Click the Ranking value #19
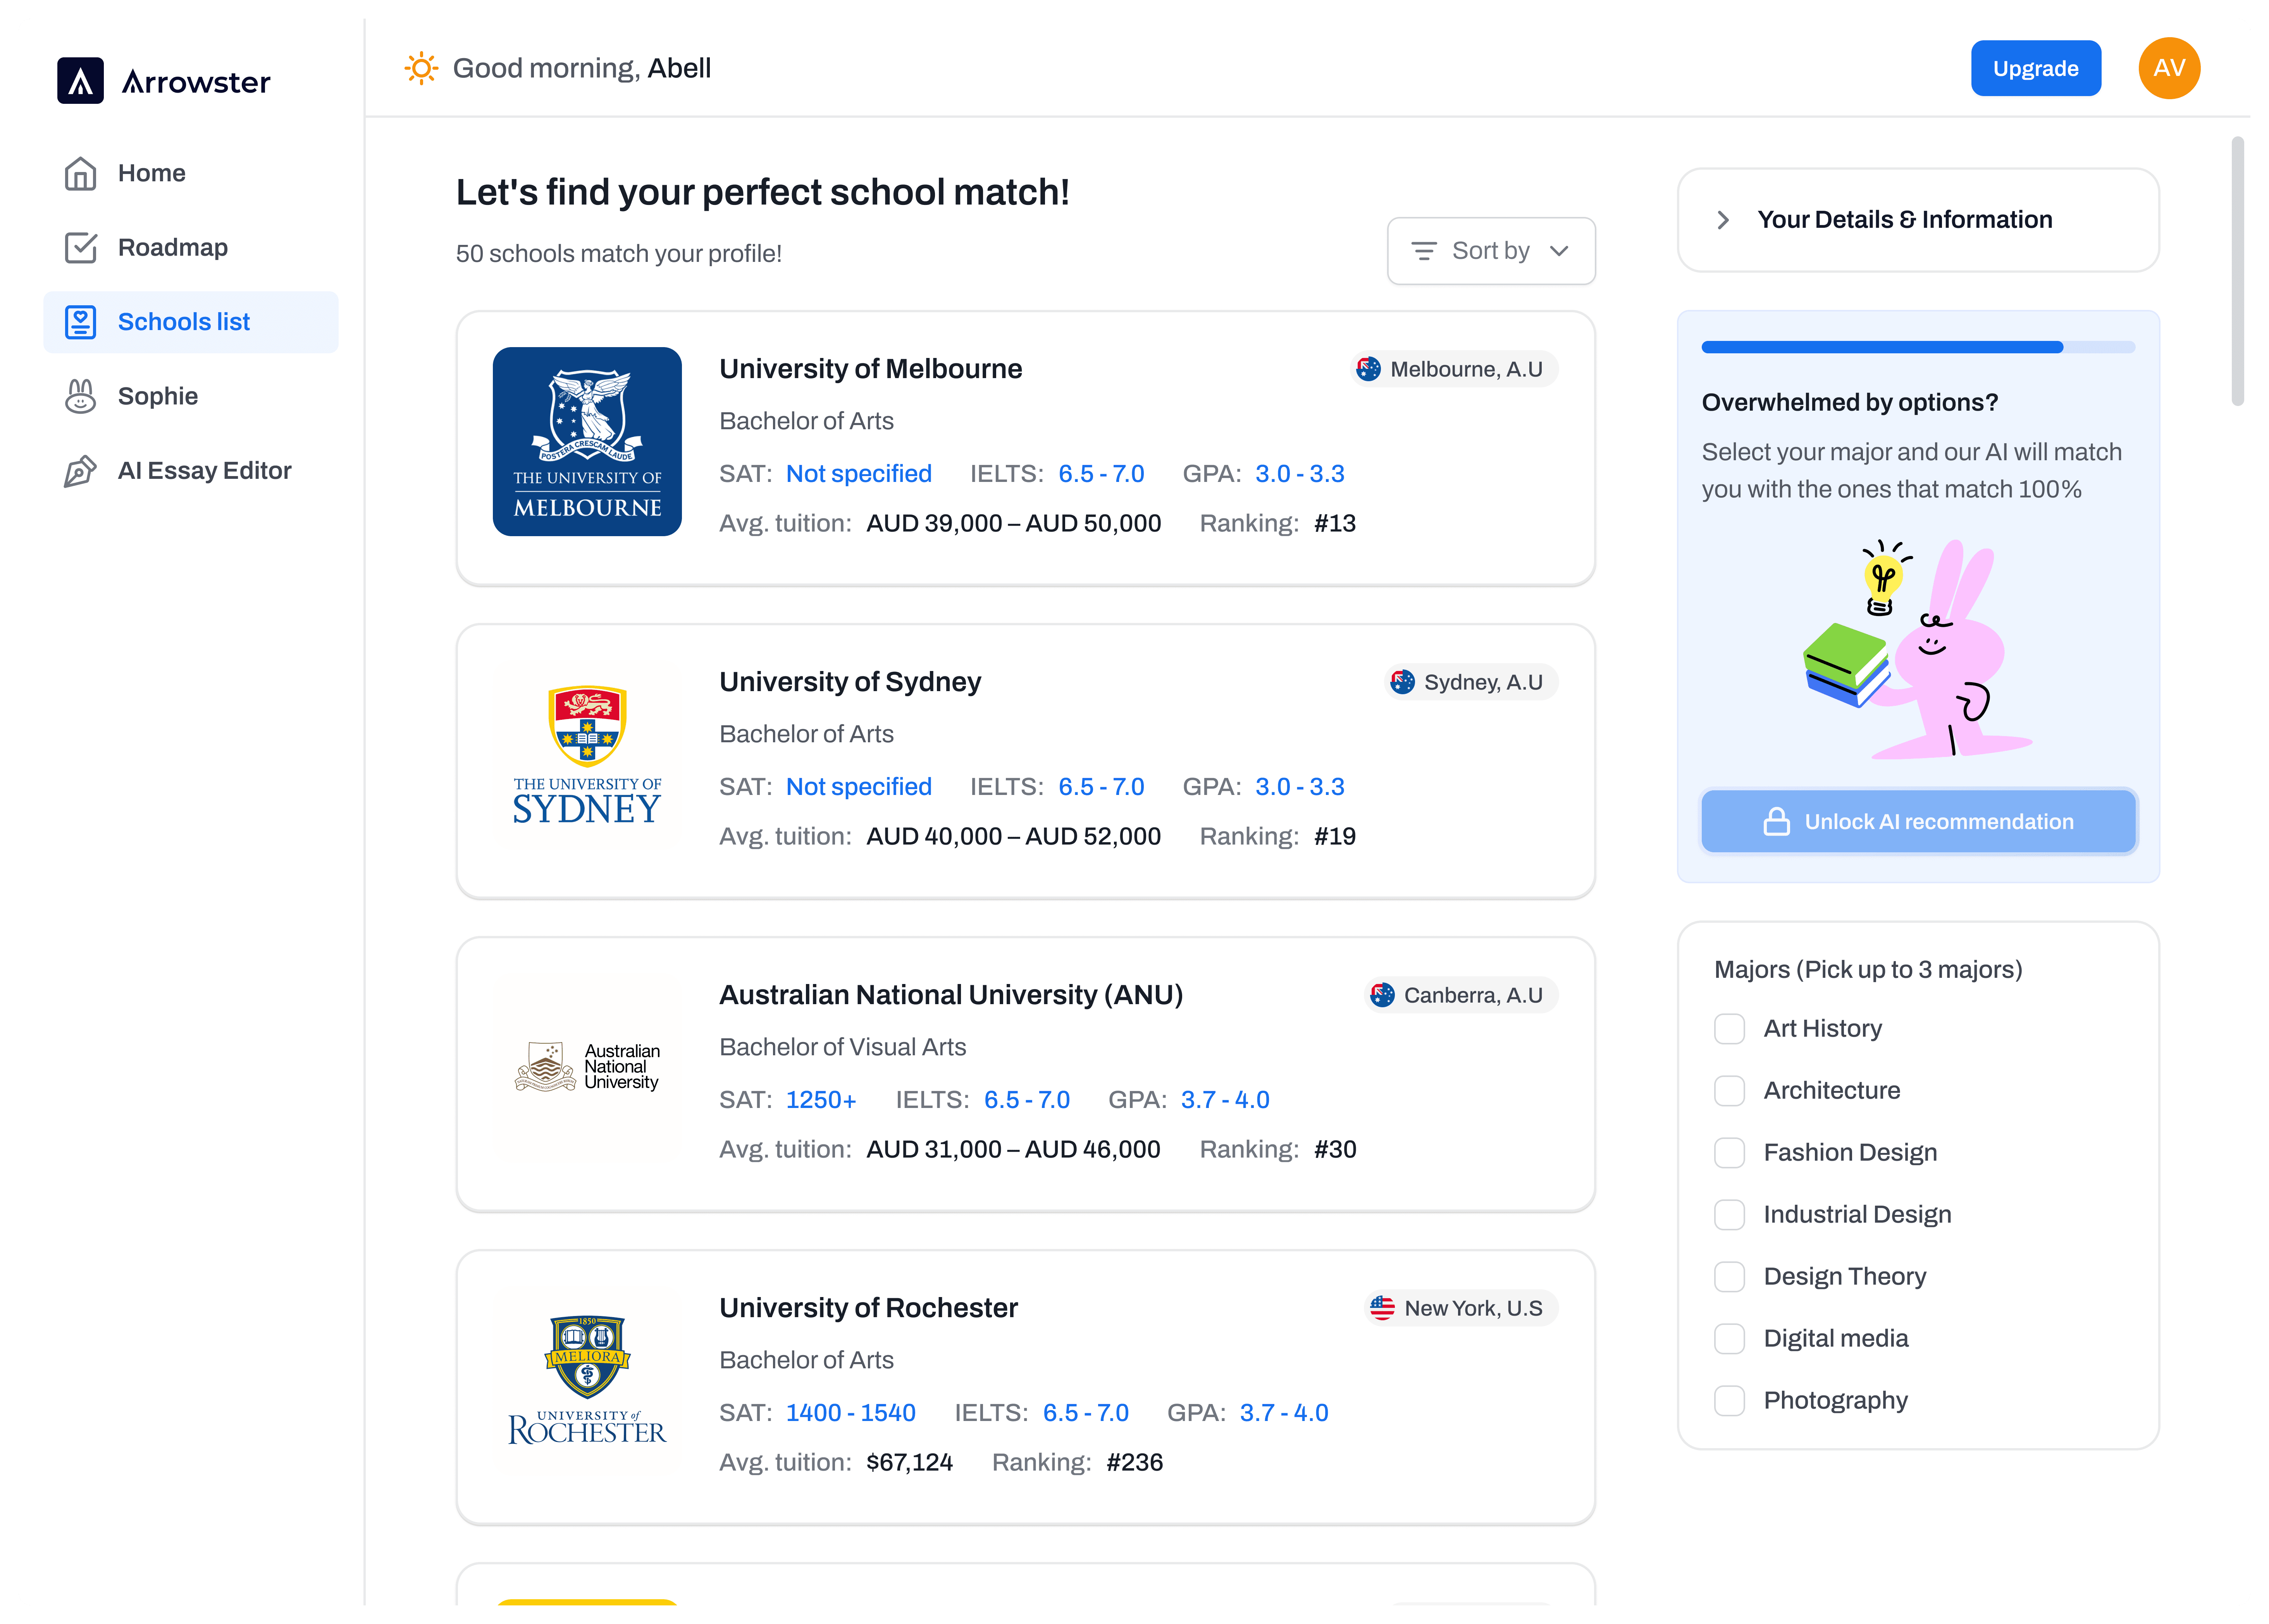This screenshot has height=1624, width=2269. pos(1334,836)
